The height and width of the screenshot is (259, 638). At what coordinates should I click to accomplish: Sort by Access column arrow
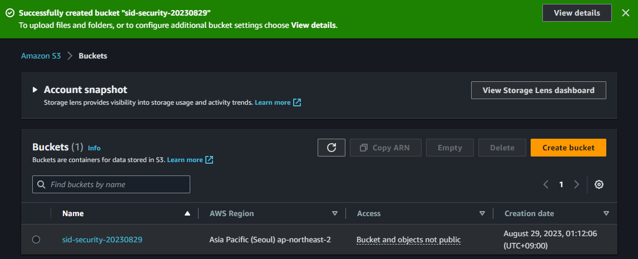click(482, 213)
